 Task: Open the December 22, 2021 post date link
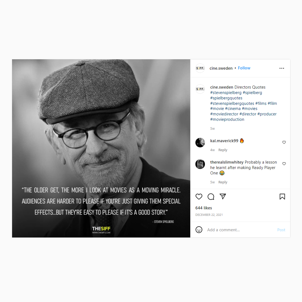[209, 215]
